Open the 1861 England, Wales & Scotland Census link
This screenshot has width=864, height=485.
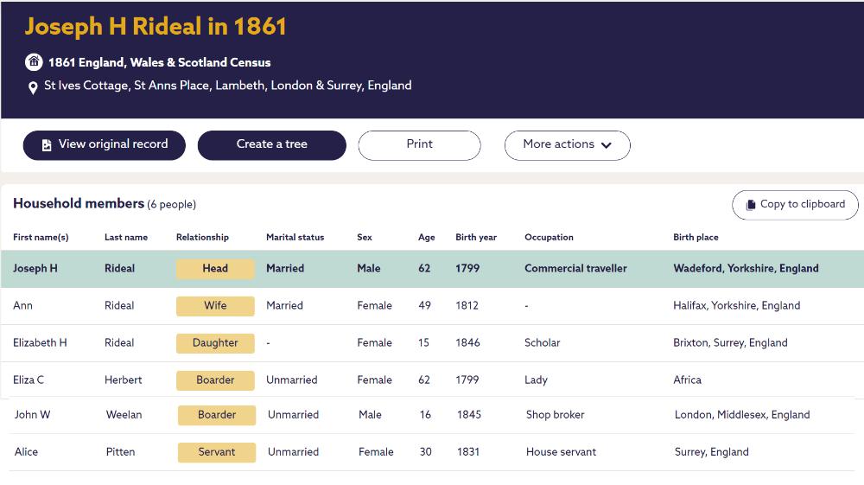coord(159,62)
